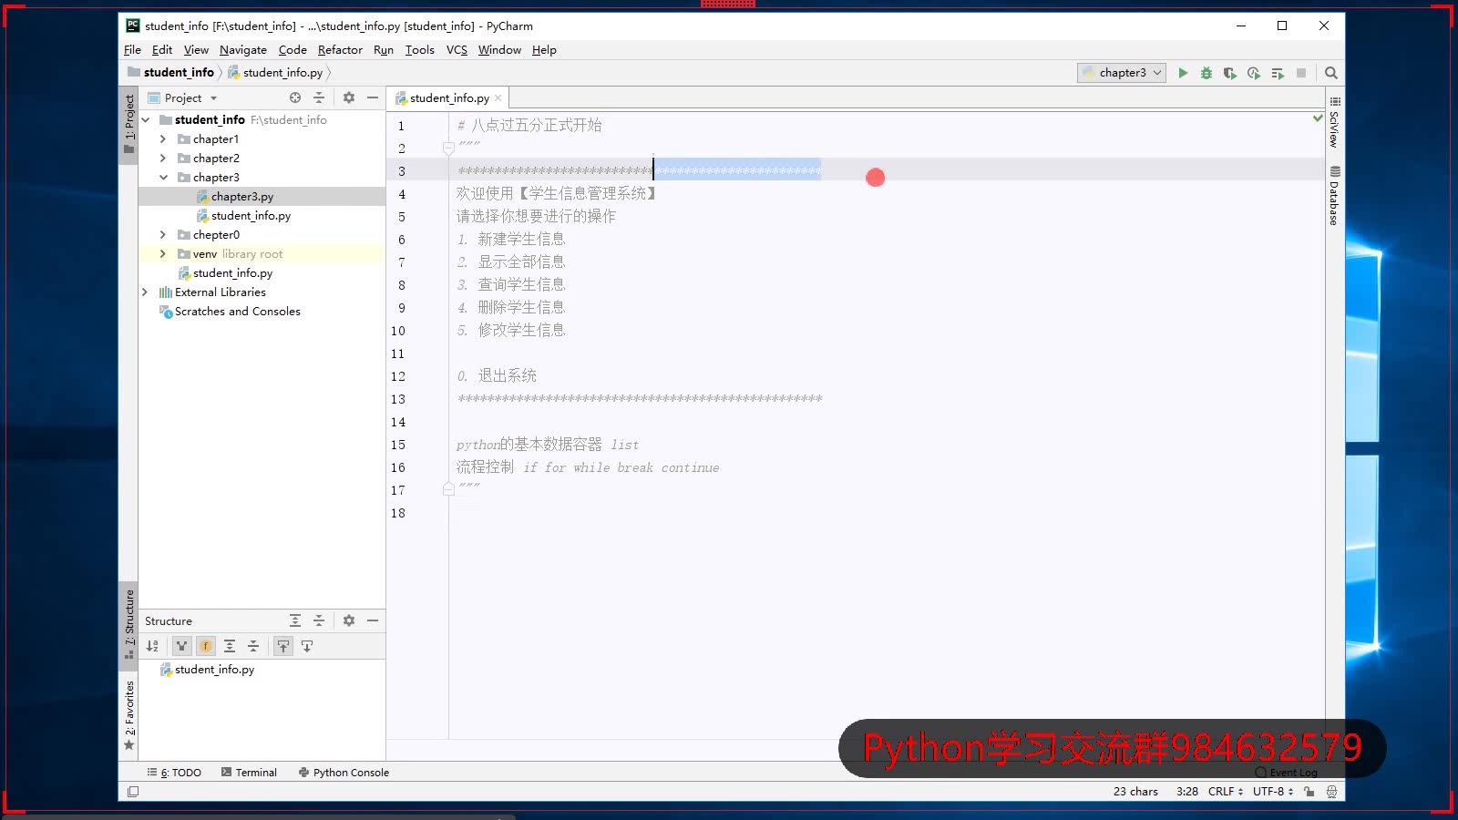This screenshot has height=820, width=1458.
Task: Click the gray Stop button
Action: pyautogui.click(x=1301, y=73)
